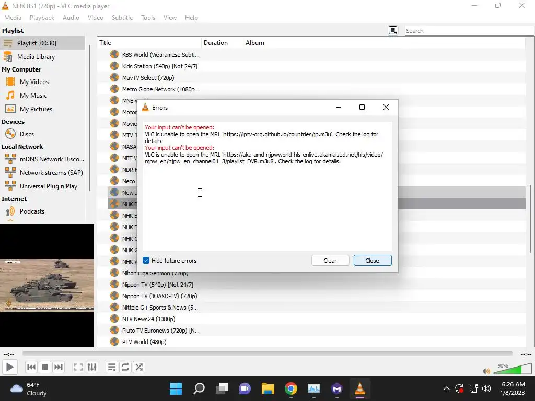The height and width of the screenshot is (401, 535).
Task: Open the Media menu
Action: point(13,18)
